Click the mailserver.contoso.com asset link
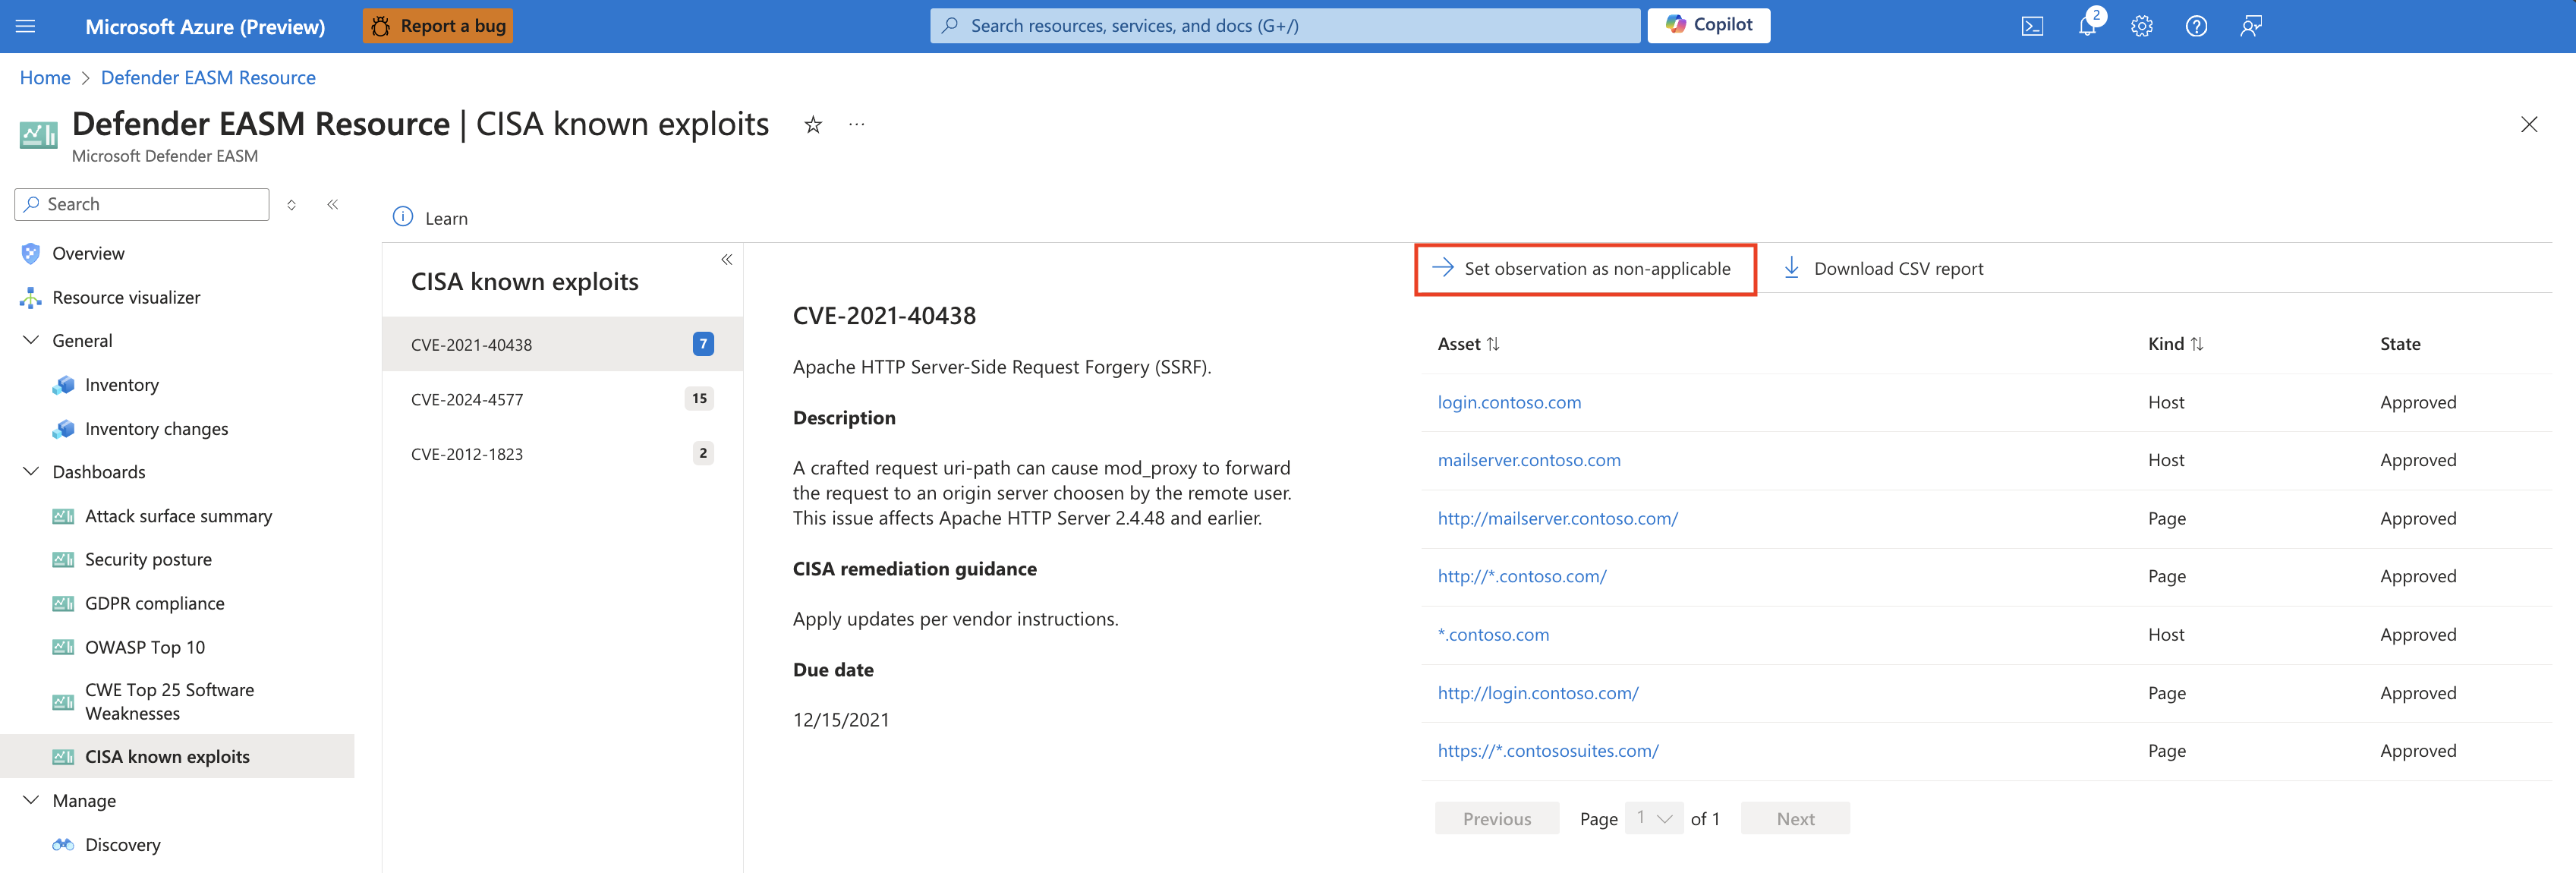The image size is (2576, 873). (1528, 459)
